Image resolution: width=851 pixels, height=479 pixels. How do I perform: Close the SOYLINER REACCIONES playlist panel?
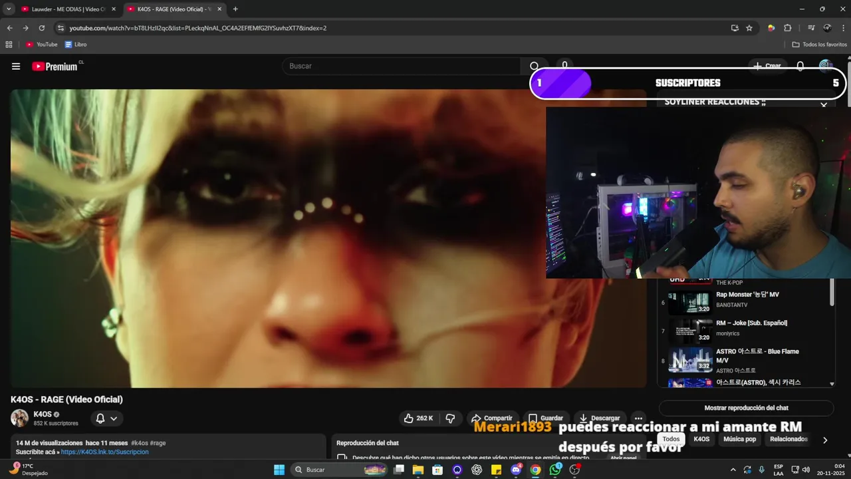(x=824, y=104)
